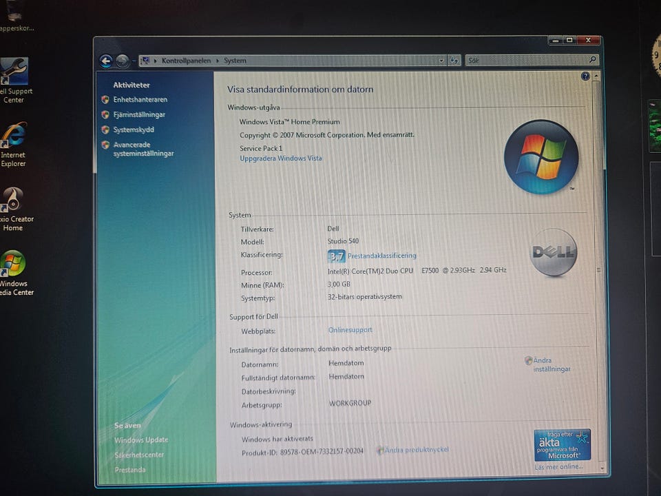This screenshot has height=496, width=661.
Task: Expand arrow before Kontrollpanelen breadcrumb
Action: (x=156, y=61)
